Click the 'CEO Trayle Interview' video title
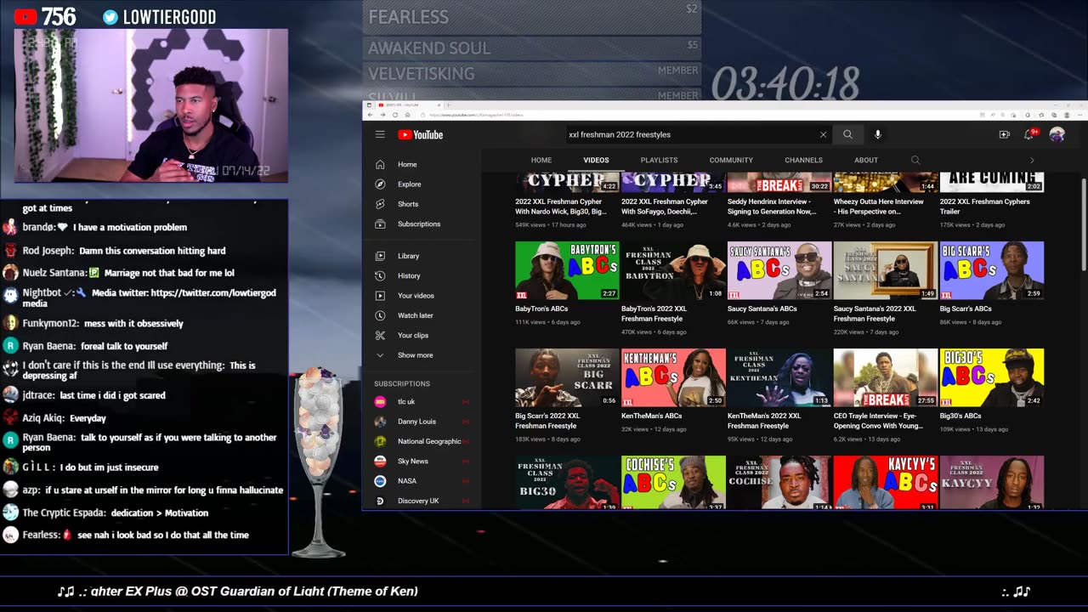 click(x=878, y=421)
